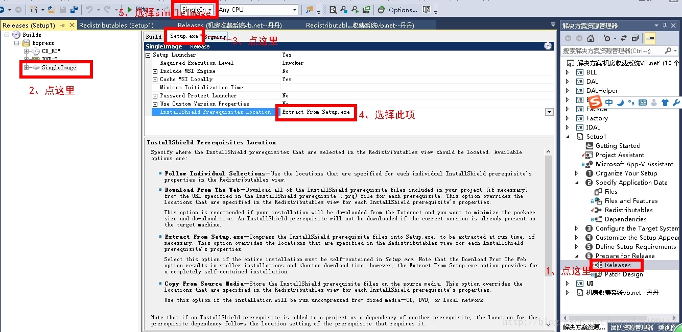Open Getting Started in Setup1

pyautogui.click(x=618, y=146)
